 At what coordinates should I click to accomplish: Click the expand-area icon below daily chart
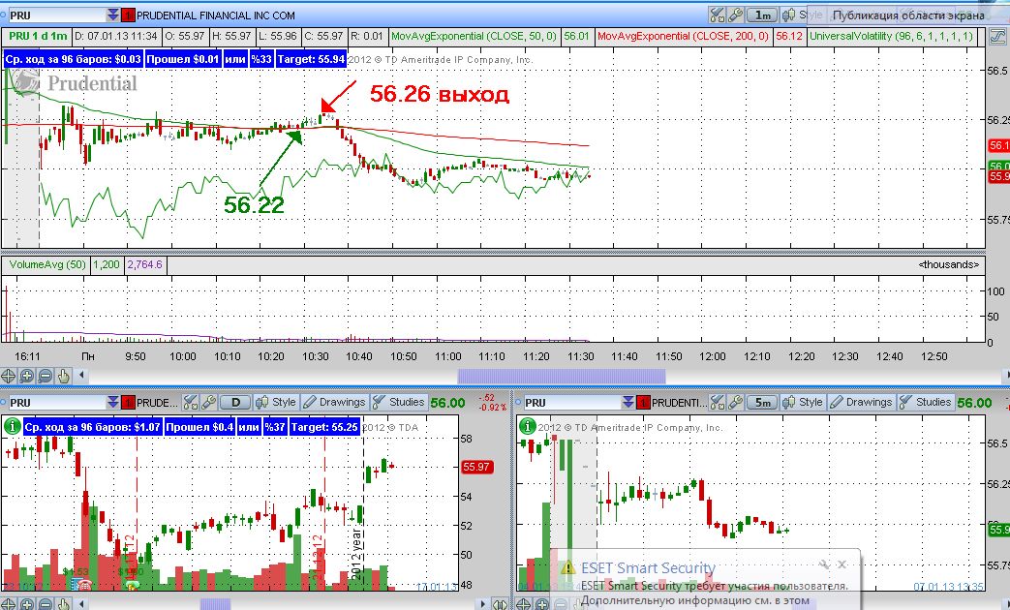click(500, 604)
